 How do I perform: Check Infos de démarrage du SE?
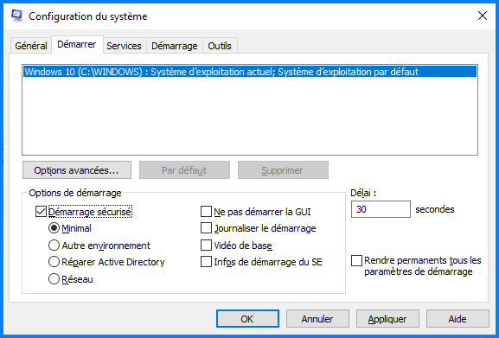pos(206,262)
